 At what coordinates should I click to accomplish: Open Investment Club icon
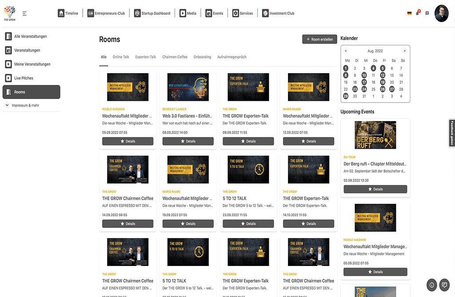click(x=265, y=13)
